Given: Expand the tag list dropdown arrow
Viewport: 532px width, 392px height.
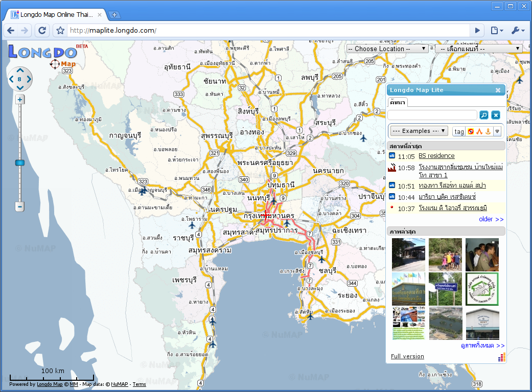Looking at the screenshot, I should click(497, 131).
